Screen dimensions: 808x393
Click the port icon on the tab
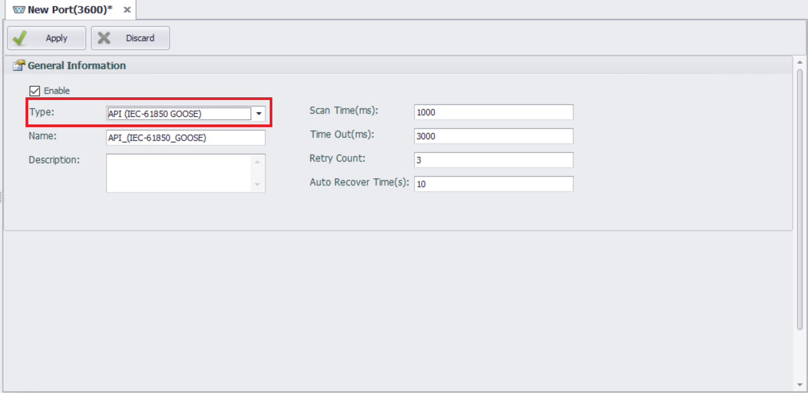[19, 10]
